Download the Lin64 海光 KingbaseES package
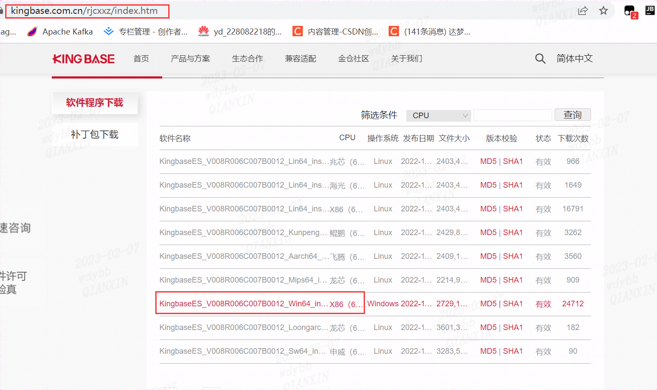 tap(244, 185)
